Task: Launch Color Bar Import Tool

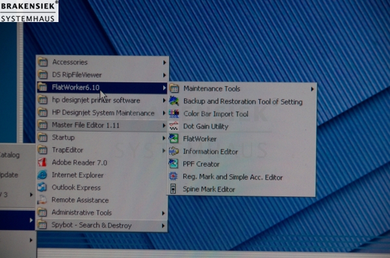Action: (242, 114)
